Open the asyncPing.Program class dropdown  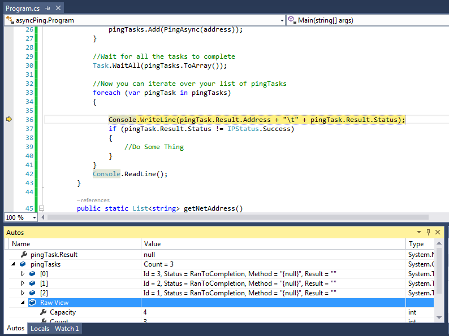[x=282, y=20]
